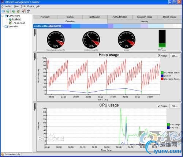Switch to the JRockit Special tab
Image resolution: width=183 pixels, height=157 pixels.
169,17
